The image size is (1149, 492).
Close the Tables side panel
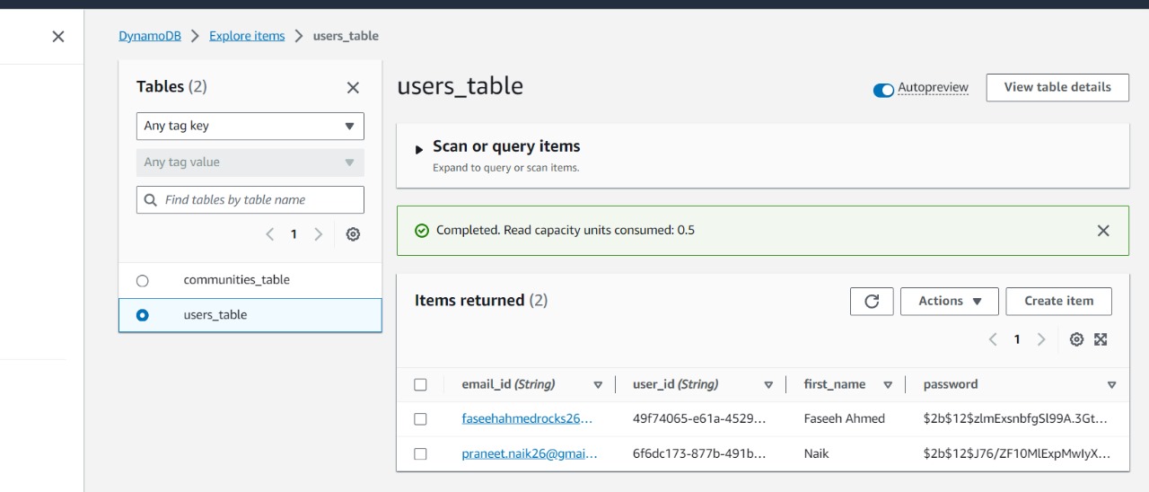pyautogui.click(x=353, y=87)
